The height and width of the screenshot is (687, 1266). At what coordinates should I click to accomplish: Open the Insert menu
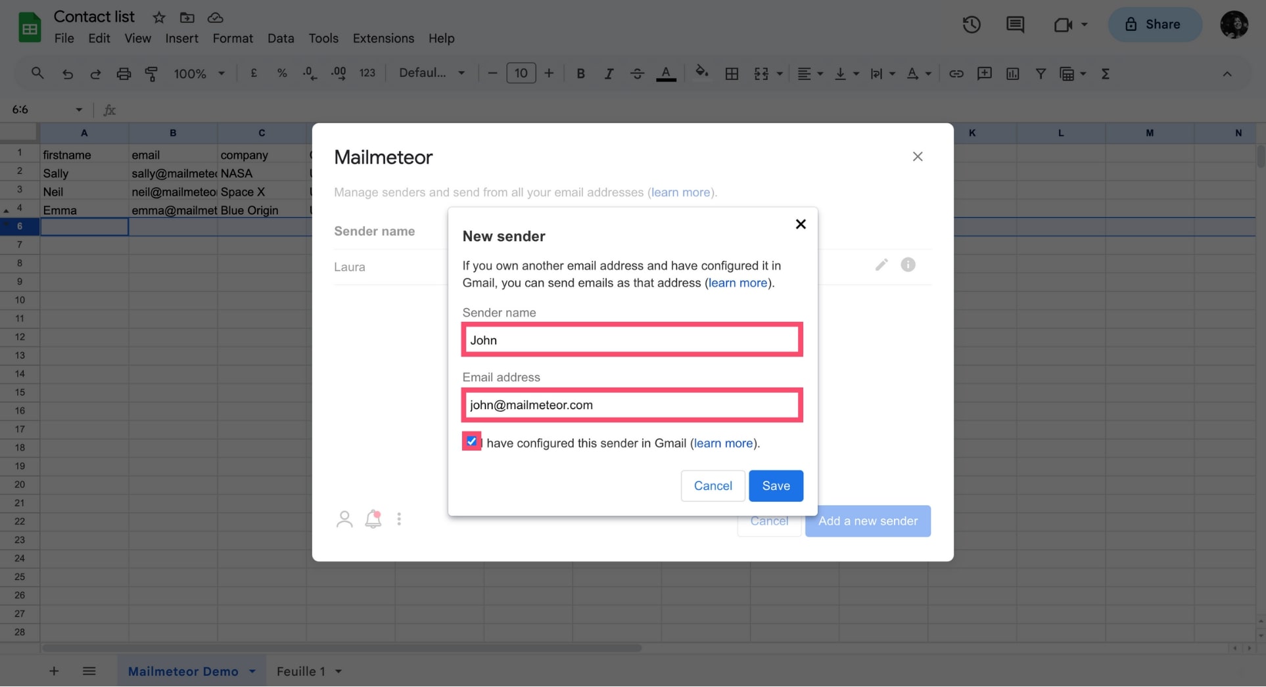coord(181,38)
